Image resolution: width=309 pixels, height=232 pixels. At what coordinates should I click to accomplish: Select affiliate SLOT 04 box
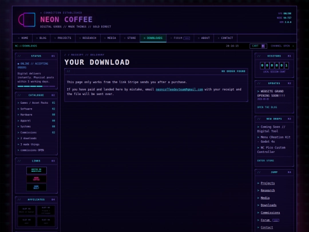46,221
